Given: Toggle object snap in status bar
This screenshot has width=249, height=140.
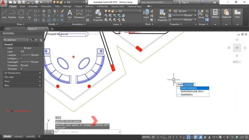Looking at the screenshot, I should click(188, 137).
